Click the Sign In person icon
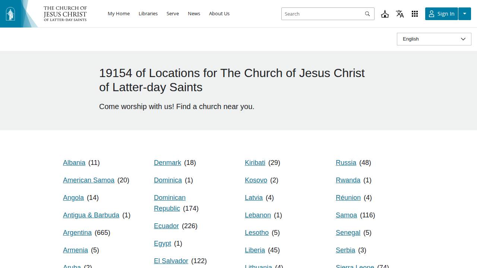This screenshot has width=477, height=268. click(x=432, y=14)
